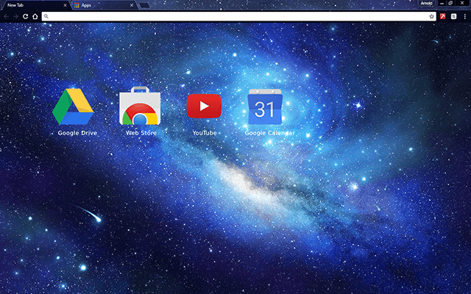471x294 pixels.
Task: Go to the home page
Action: point(35,16)
